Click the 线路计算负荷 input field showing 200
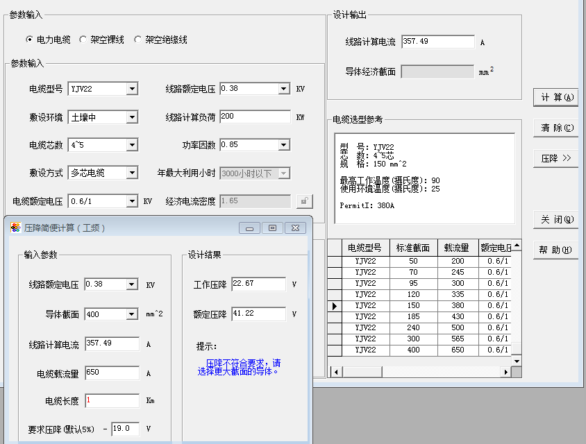The width and height of the screenshot is (586, 444). click(254, 117)
